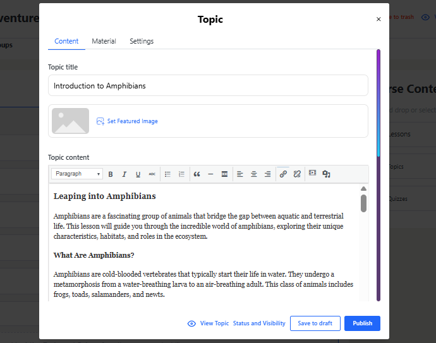
Task: Click the Topic title input field
Action: tap(208, 86)
